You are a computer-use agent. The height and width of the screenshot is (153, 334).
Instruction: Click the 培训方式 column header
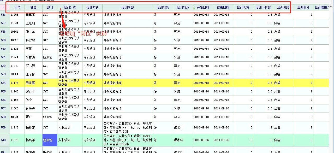[92, 7]
